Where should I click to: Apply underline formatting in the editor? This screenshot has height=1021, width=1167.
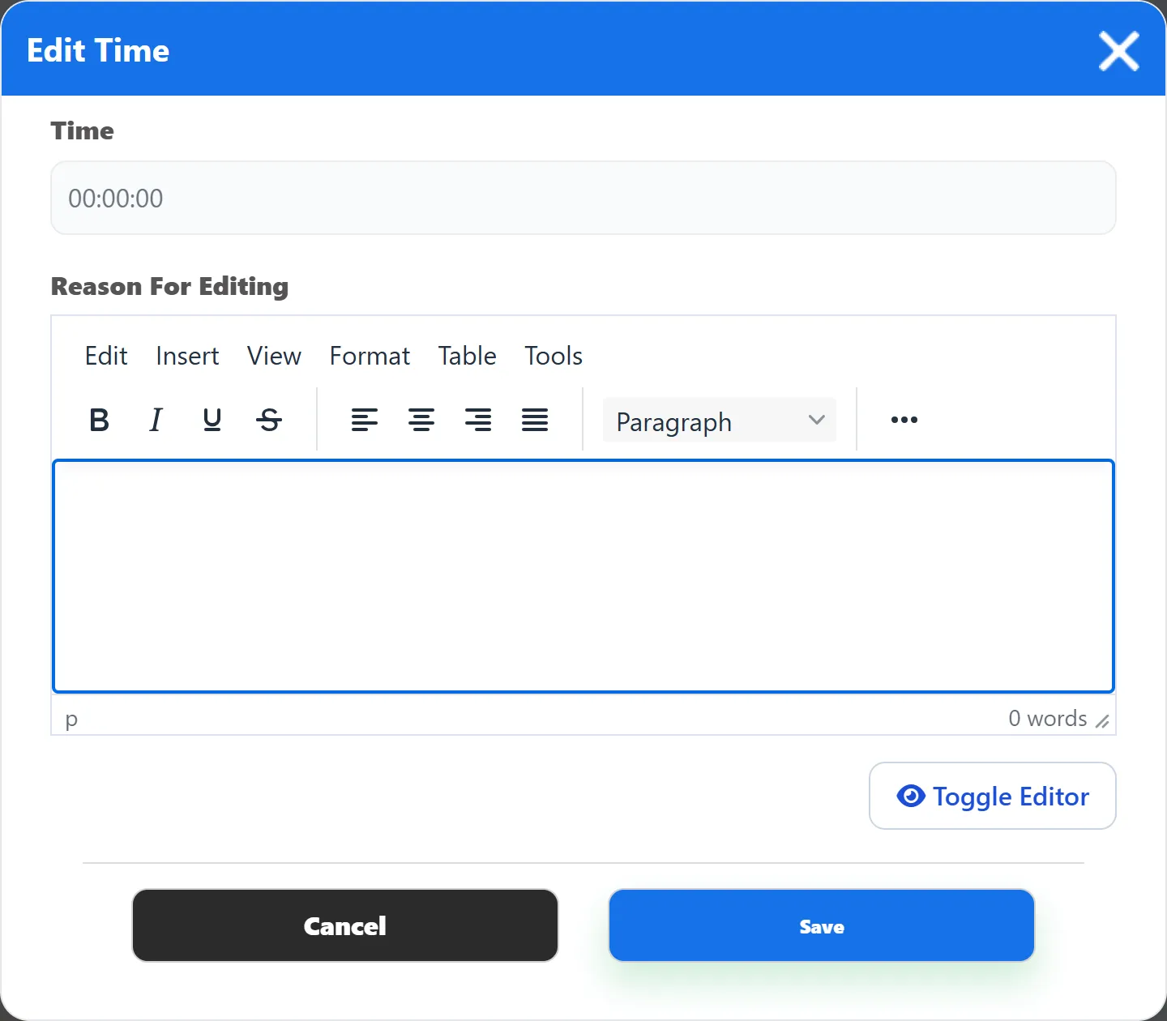pyautogui.click(x=212, y=420)
